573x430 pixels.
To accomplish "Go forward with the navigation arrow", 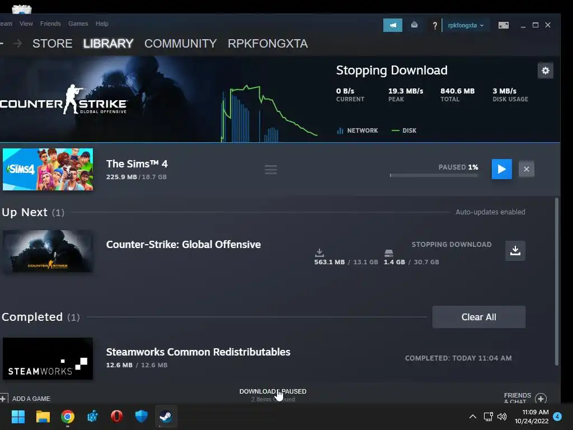I will [x=17, y=44].
